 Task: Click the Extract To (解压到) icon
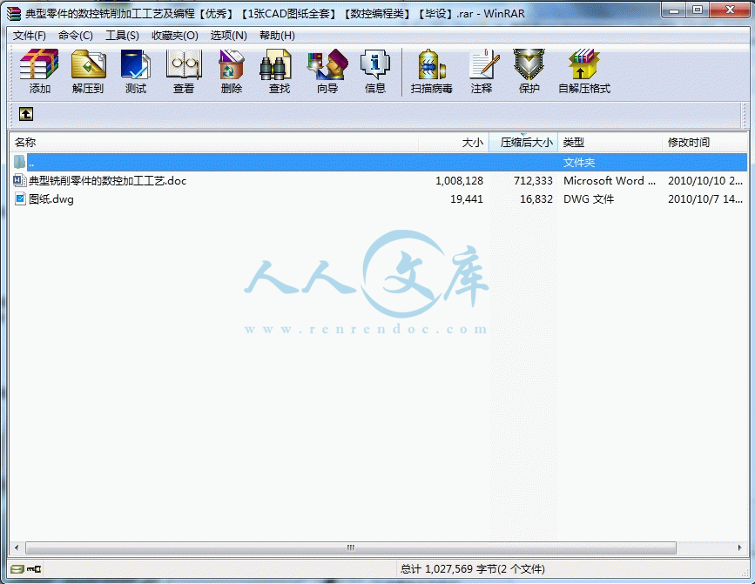[88, 71]
